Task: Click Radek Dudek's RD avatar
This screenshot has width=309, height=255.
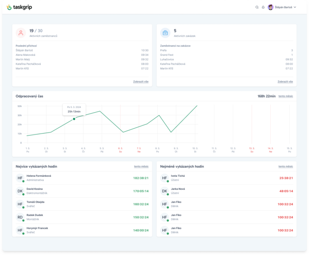Action: (x=20, y=217)
